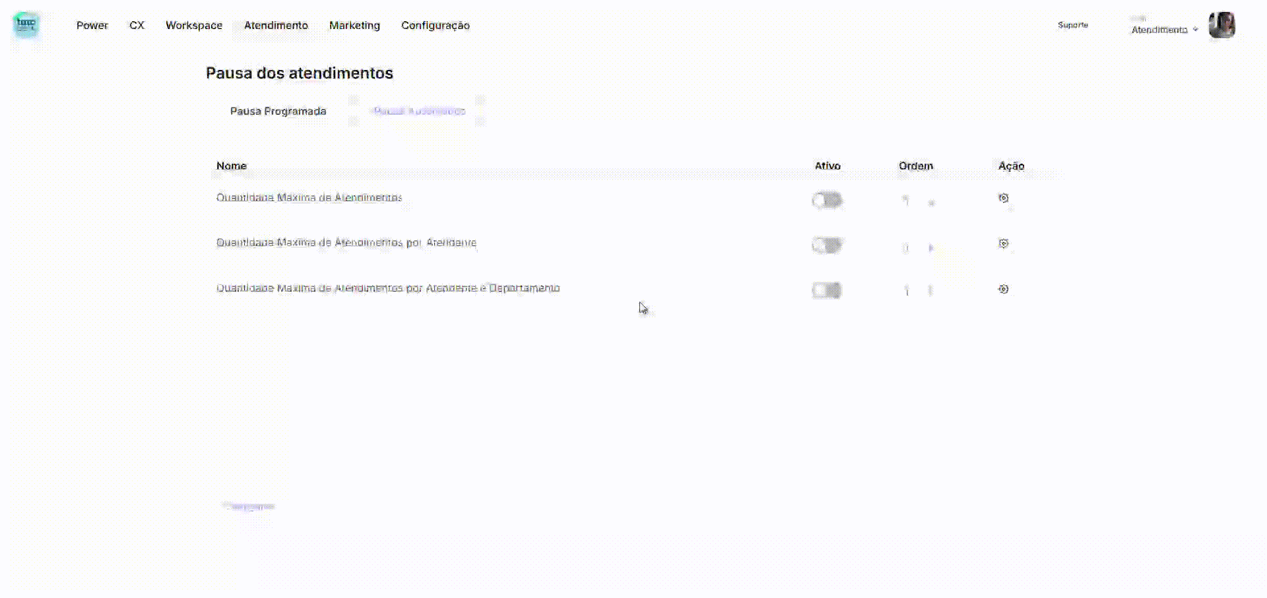The height and width of the screenshot is (598, 1267).
Task: Open settings gear for Atendente e Departamento row
Action: pyautogui.click(x=1003, y=289)
